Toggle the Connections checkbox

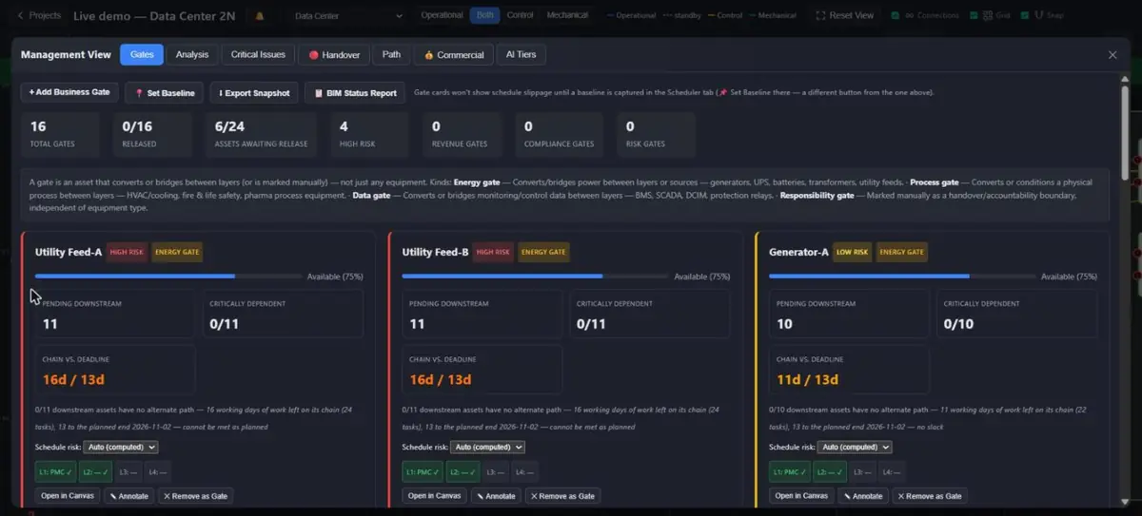click(896, 16)
